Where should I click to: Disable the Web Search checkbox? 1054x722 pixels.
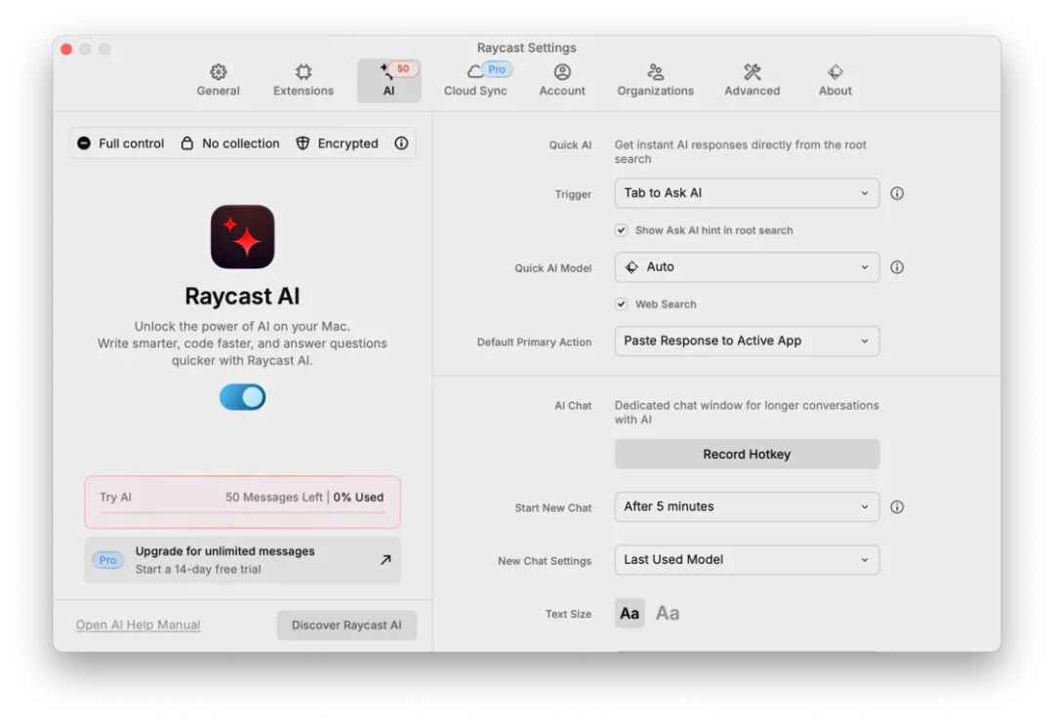pyautogui.click(x=621, y=303)
